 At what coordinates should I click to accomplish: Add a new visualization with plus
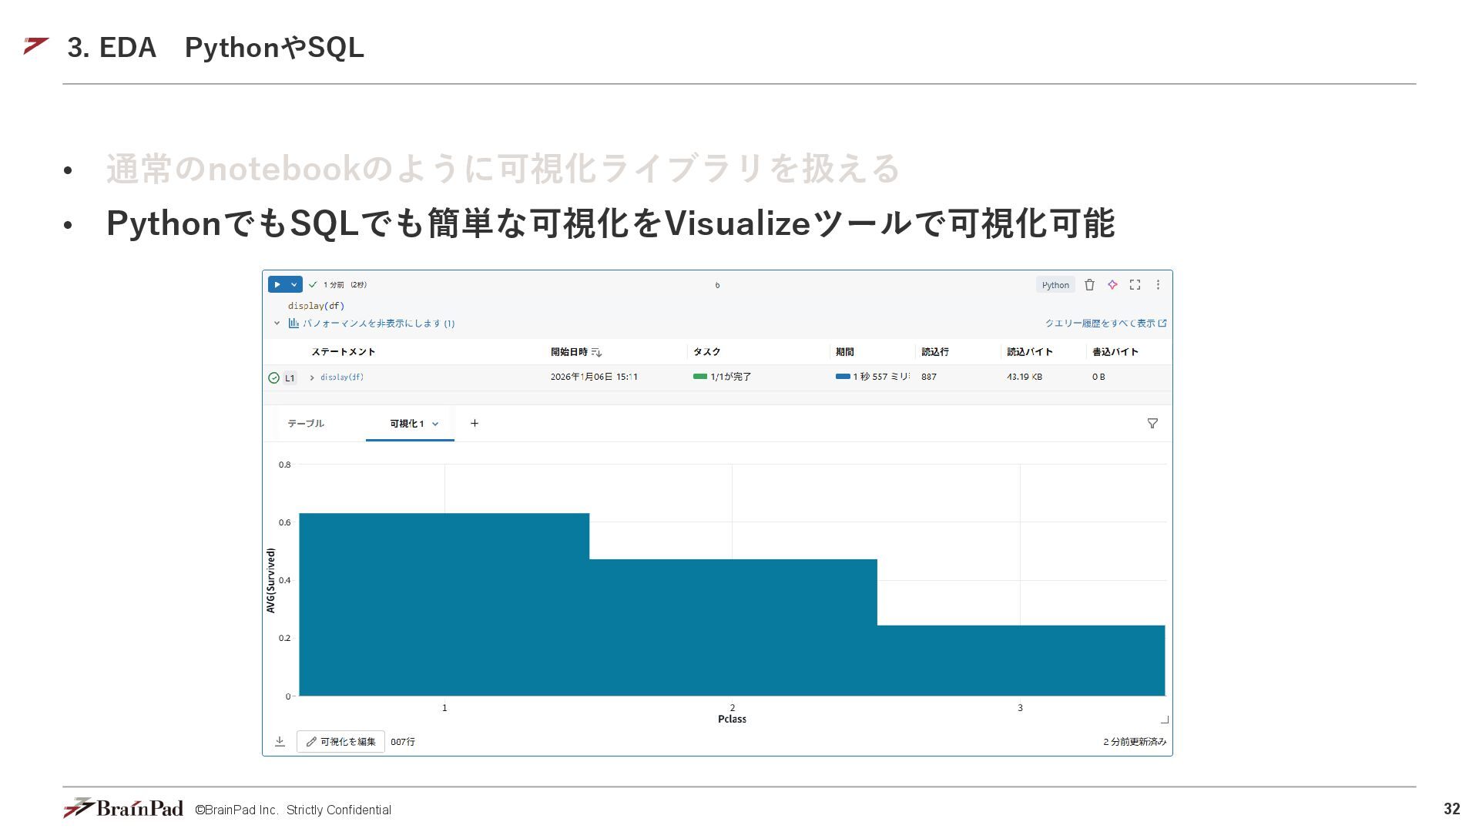tap(475, 423)
